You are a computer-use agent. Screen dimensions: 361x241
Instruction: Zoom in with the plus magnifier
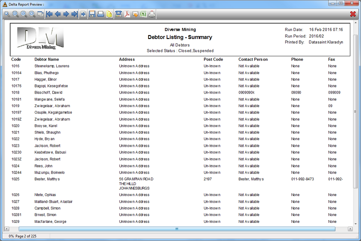point(32,14)
